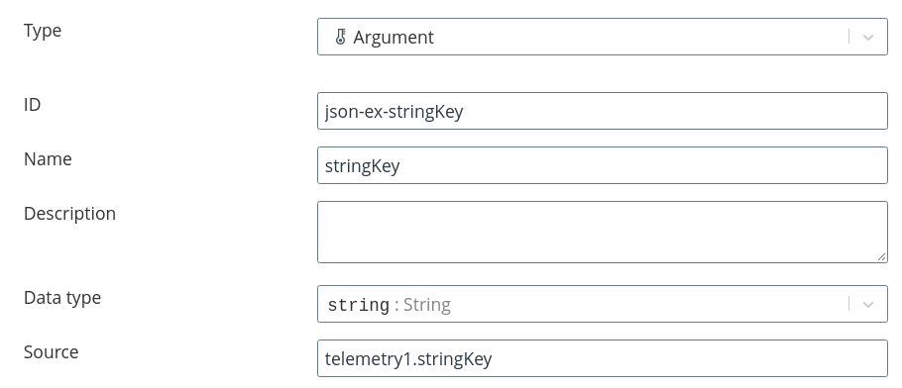902x388 pixels.
Task: Select the Name field label
Action: (48, 159)
